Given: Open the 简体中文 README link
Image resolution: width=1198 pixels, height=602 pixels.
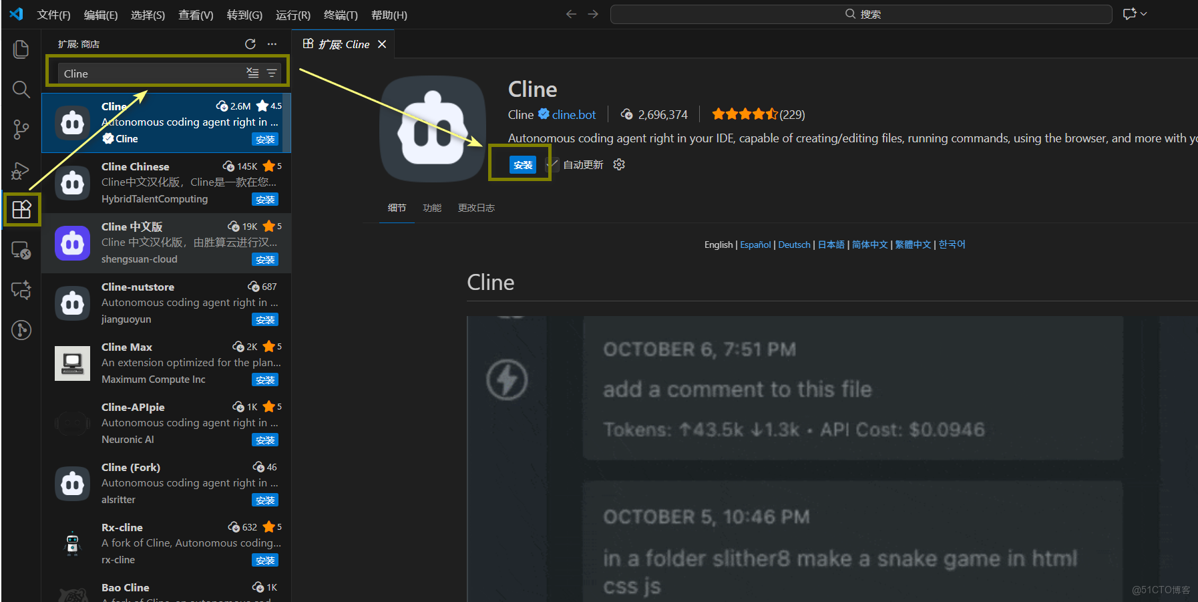Looking at the screenshot, I should click(x=870, y=245).
